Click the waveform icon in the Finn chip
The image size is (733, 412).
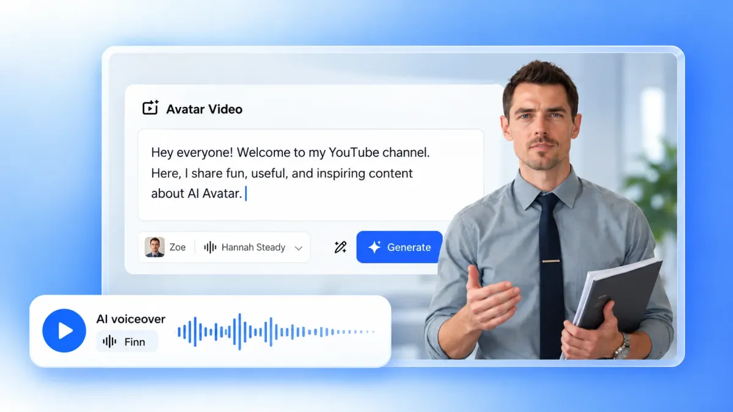click(109, 342)
